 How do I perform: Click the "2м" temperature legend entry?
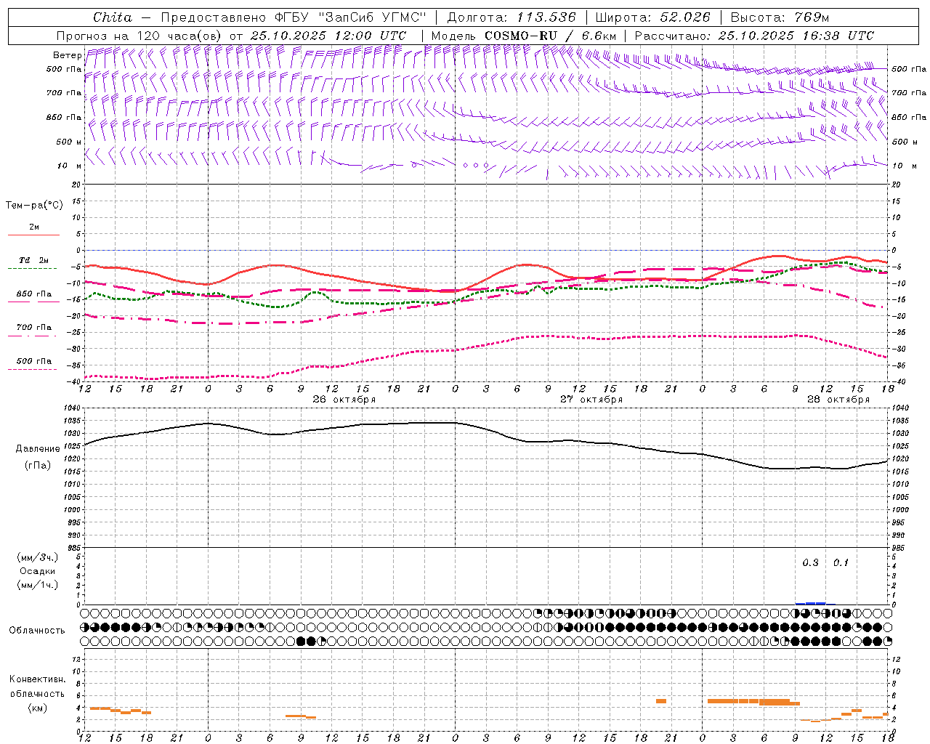pyautogui.click(x=34, y=227)
